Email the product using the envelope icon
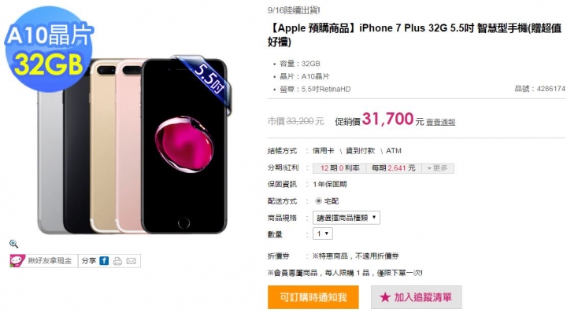The width and height of the screenshot is (567, 316). (x=132, y=261)
